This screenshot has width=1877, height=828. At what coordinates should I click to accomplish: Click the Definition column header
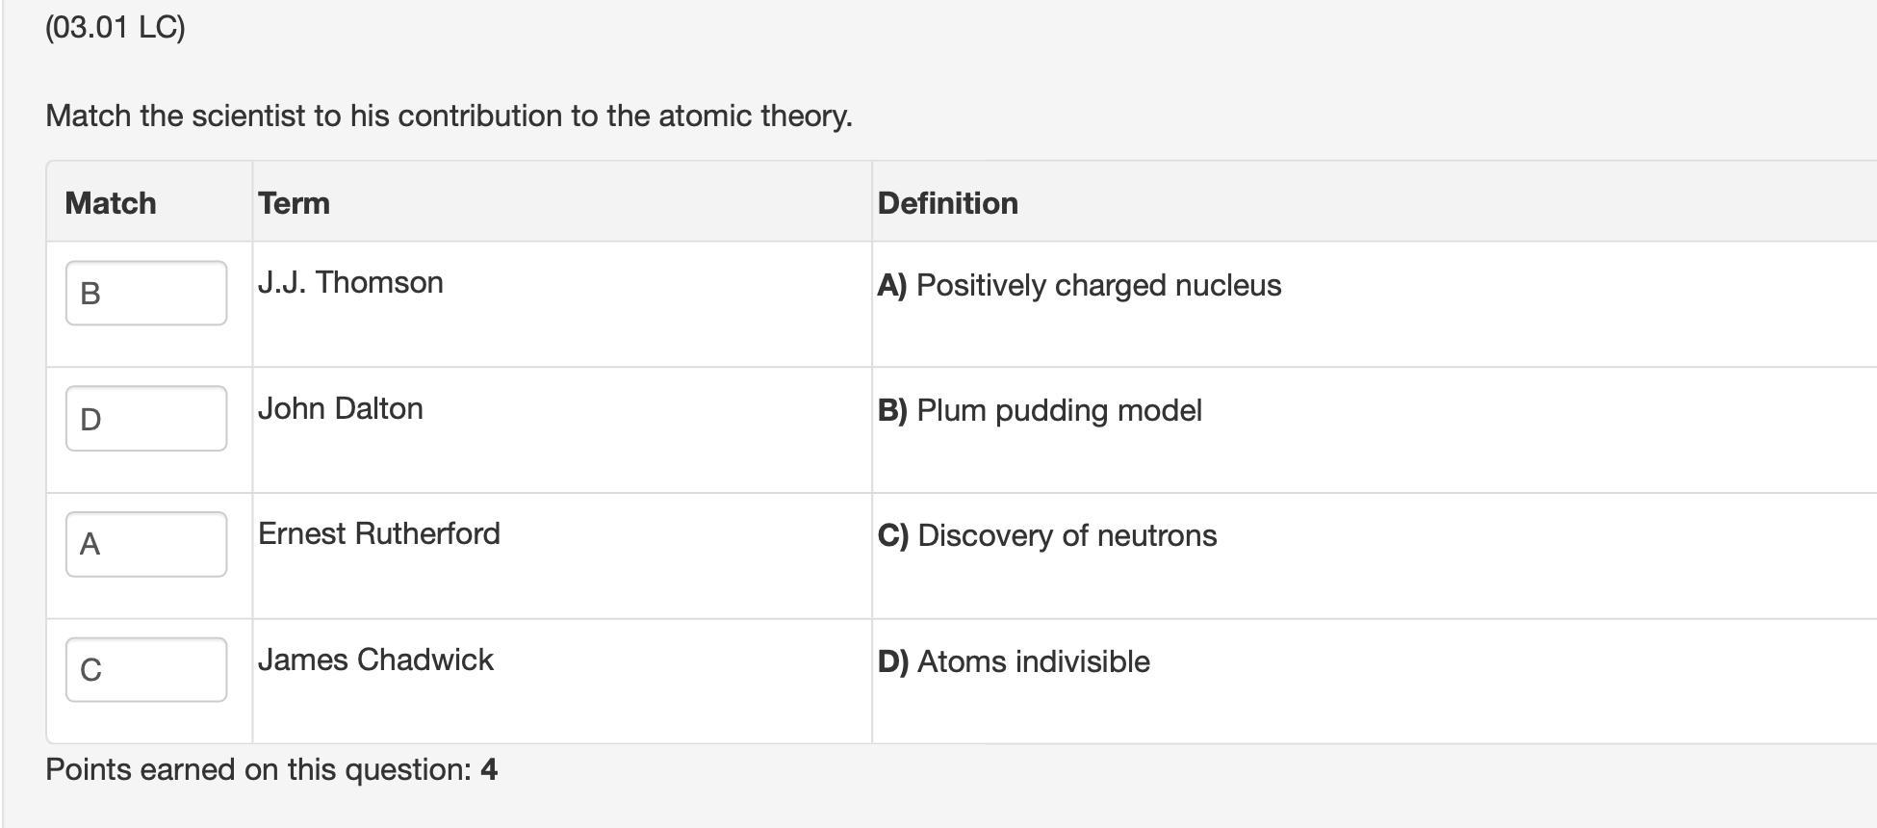pyautogui.click(x=947, y=202)
